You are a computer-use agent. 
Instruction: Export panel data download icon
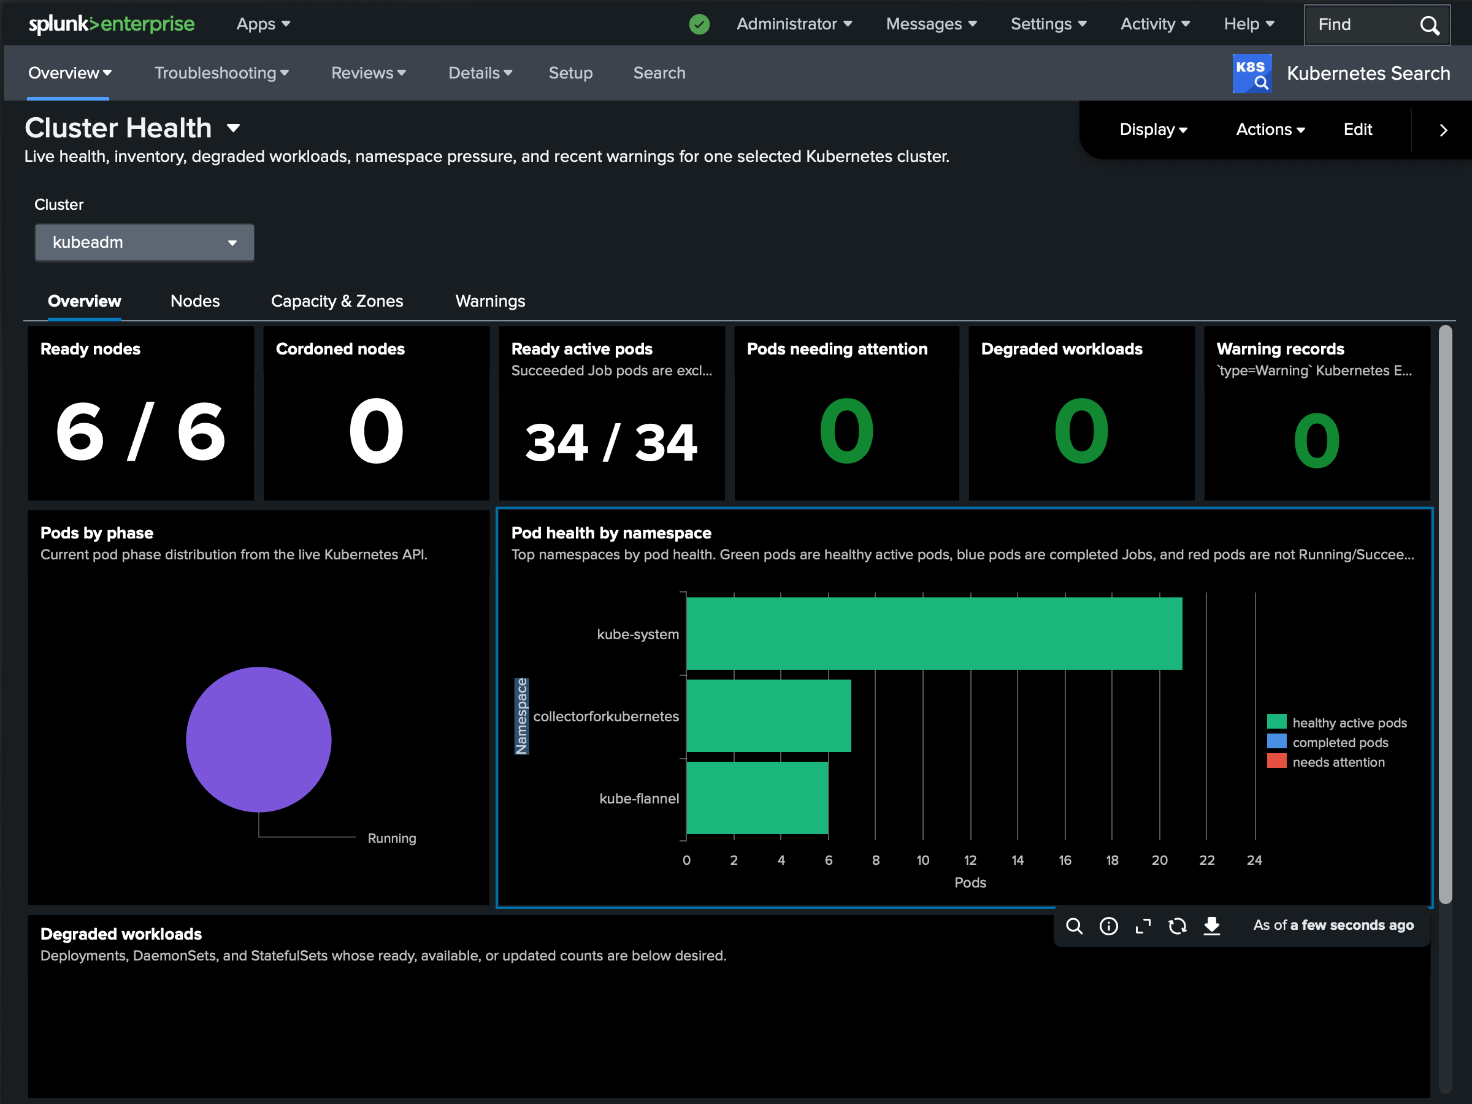[1212, 926]
